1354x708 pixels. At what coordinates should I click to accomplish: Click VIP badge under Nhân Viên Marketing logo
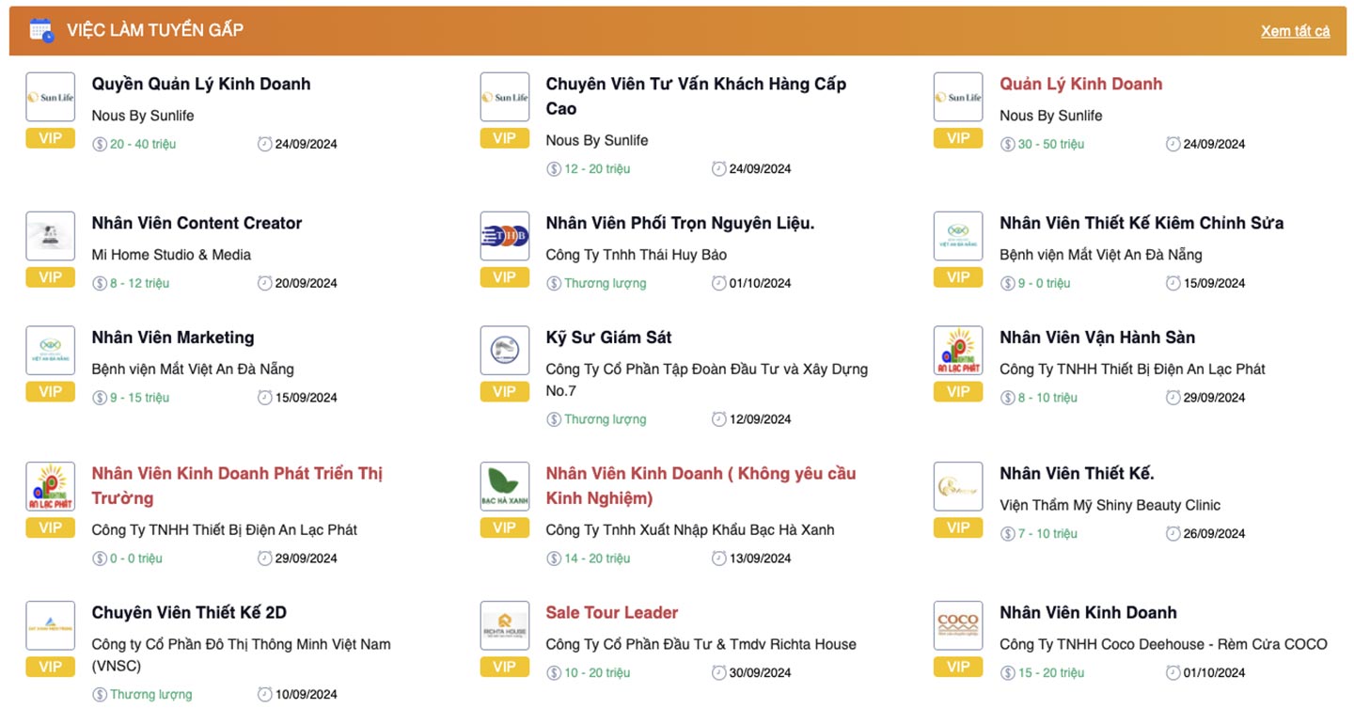click(x=50, y=391)
